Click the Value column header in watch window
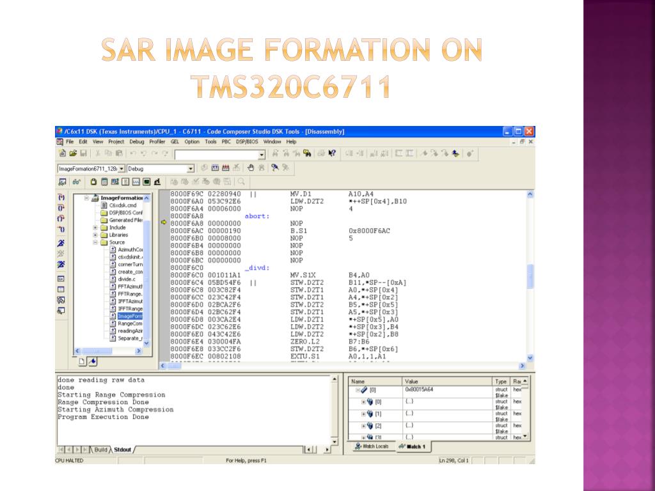The width and height of the screenshot is (655, 491). pyautogui.click(x=447, y=381)
